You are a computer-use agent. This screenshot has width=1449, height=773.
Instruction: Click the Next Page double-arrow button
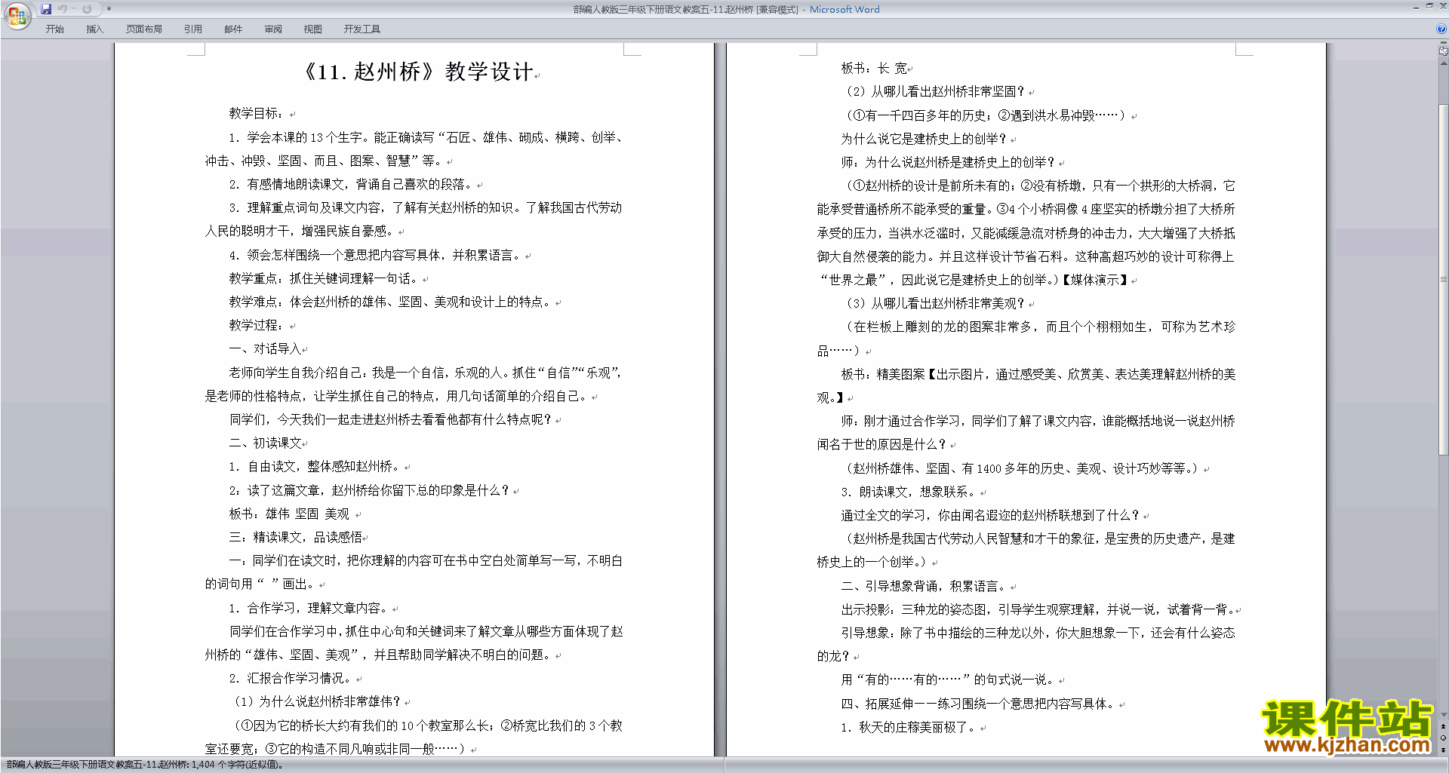[1444, 750]
